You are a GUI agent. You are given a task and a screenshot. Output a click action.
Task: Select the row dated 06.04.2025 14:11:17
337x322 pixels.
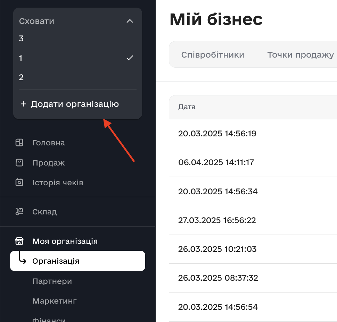coord(217,162)
